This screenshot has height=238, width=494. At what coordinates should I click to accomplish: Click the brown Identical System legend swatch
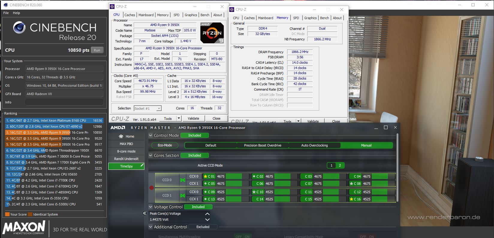30,214
